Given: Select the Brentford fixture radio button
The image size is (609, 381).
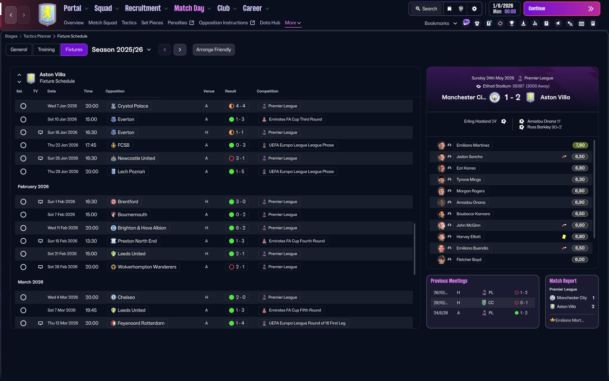Looking at the screenshot, I should pos(23,202).
